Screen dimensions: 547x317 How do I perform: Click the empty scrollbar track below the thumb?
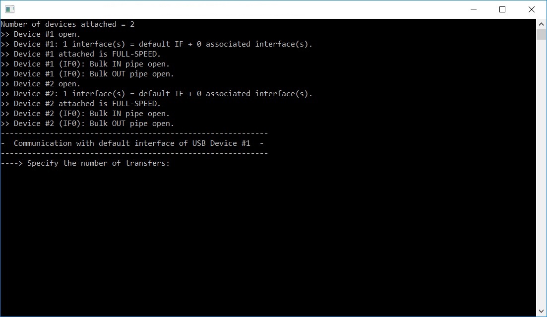pos(541,173)
